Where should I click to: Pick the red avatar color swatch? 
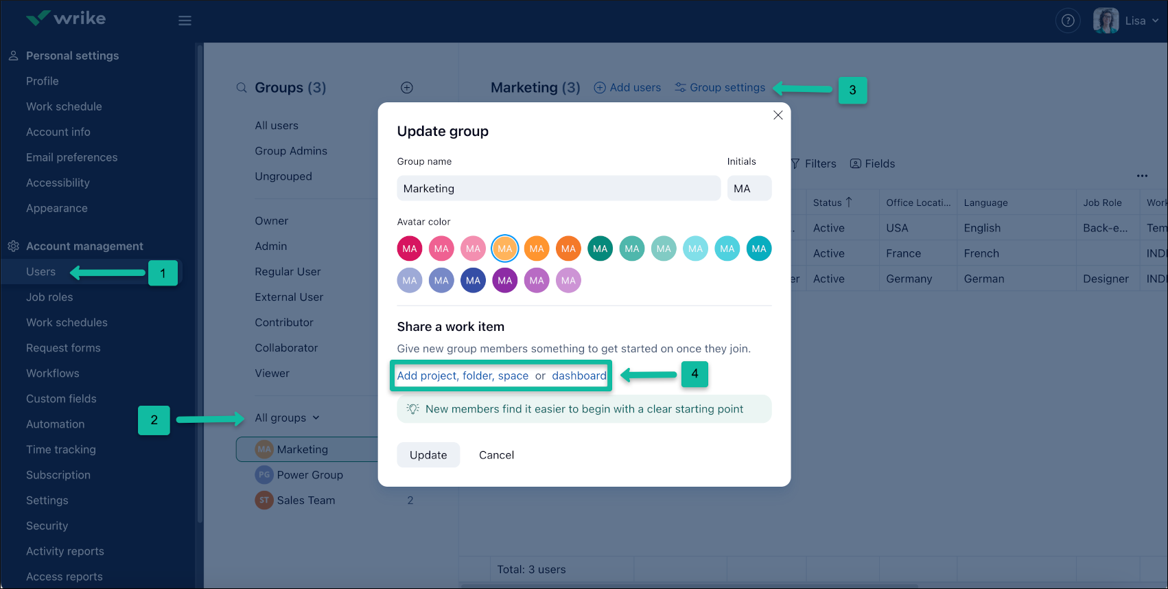(410, 249)
